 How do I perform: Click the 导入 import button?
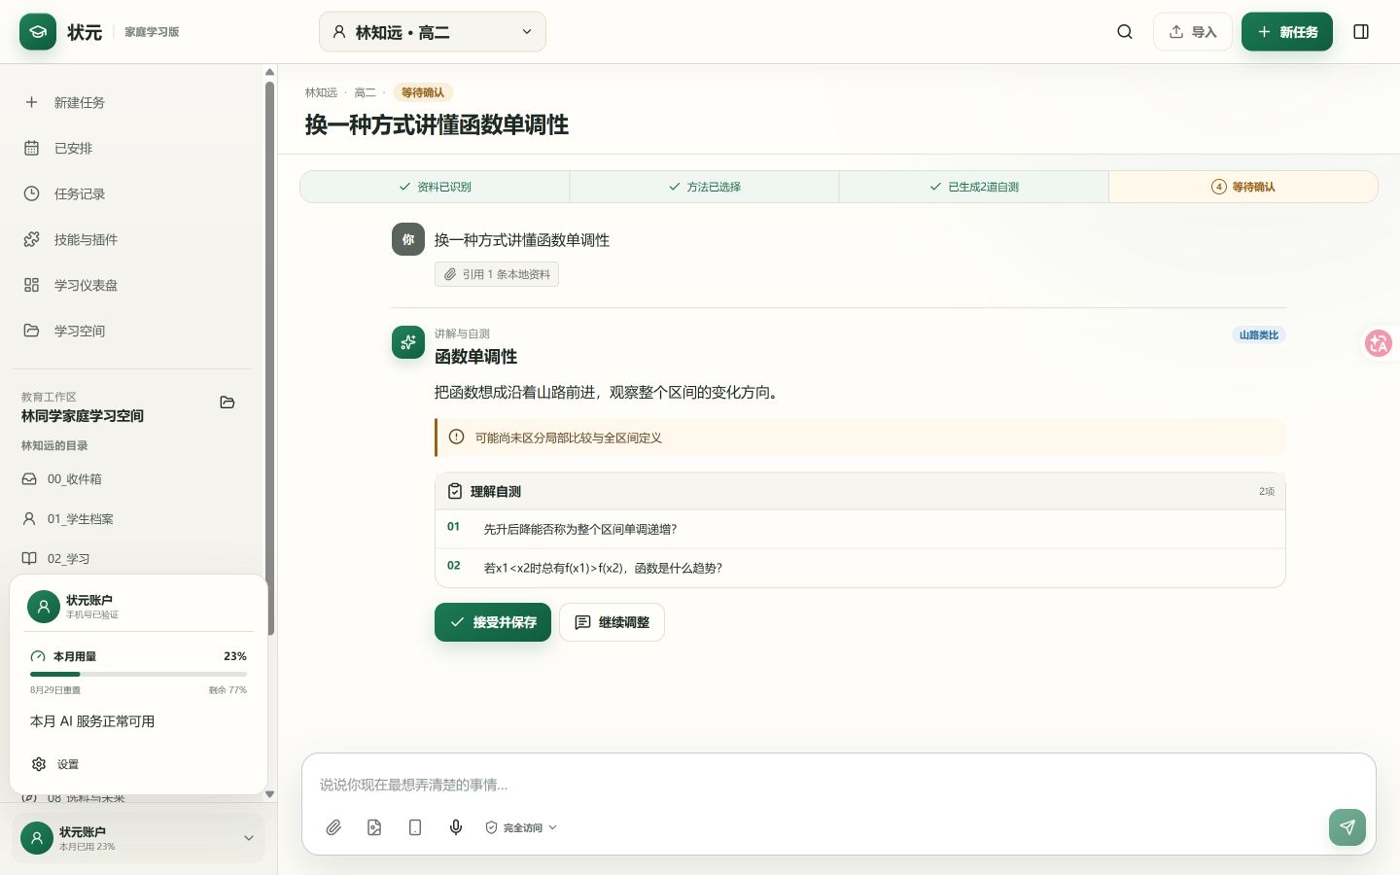coord(1193,32)
